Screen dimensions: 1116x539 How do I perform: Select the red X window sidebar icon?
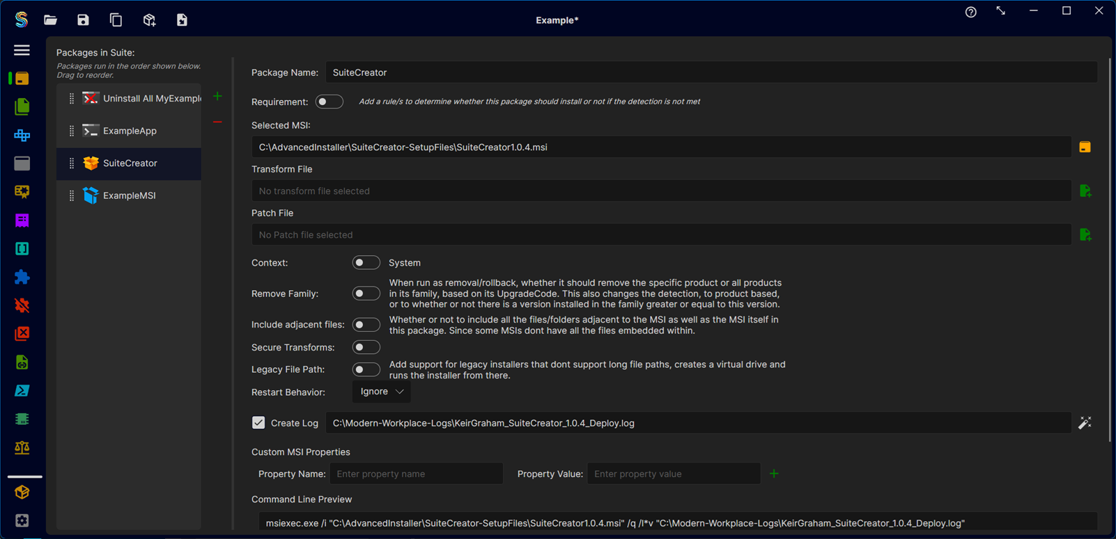(22, 334)
